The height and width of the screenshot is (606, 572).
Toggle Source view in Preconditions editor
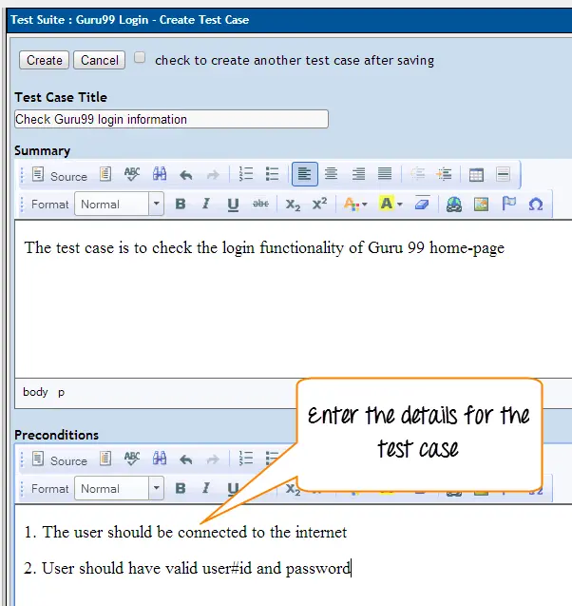coord(60,460)
